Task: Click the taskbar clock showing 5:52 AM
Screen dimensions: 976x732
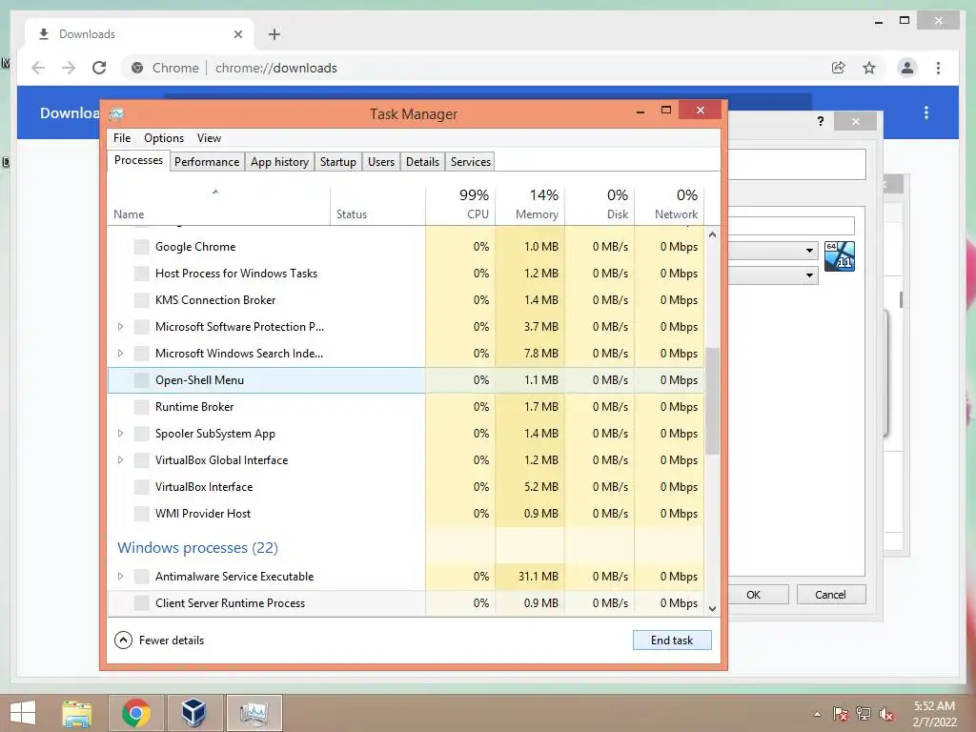Action: tap(934, 714)
